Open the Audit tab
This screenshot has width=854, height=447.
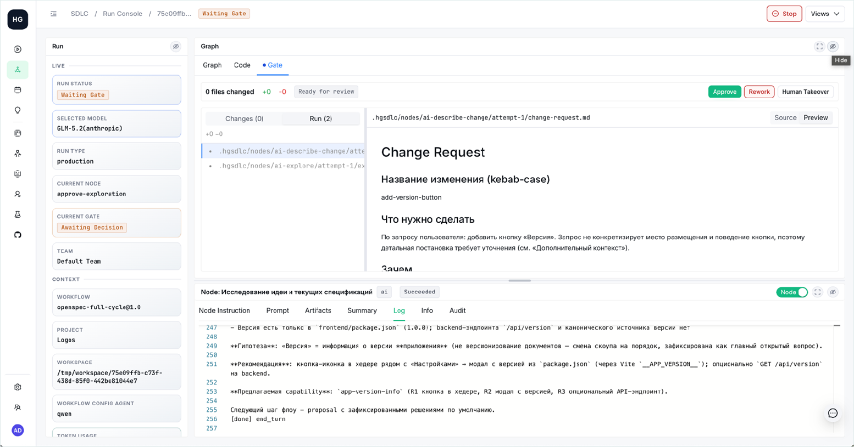(x=457, y=310)
